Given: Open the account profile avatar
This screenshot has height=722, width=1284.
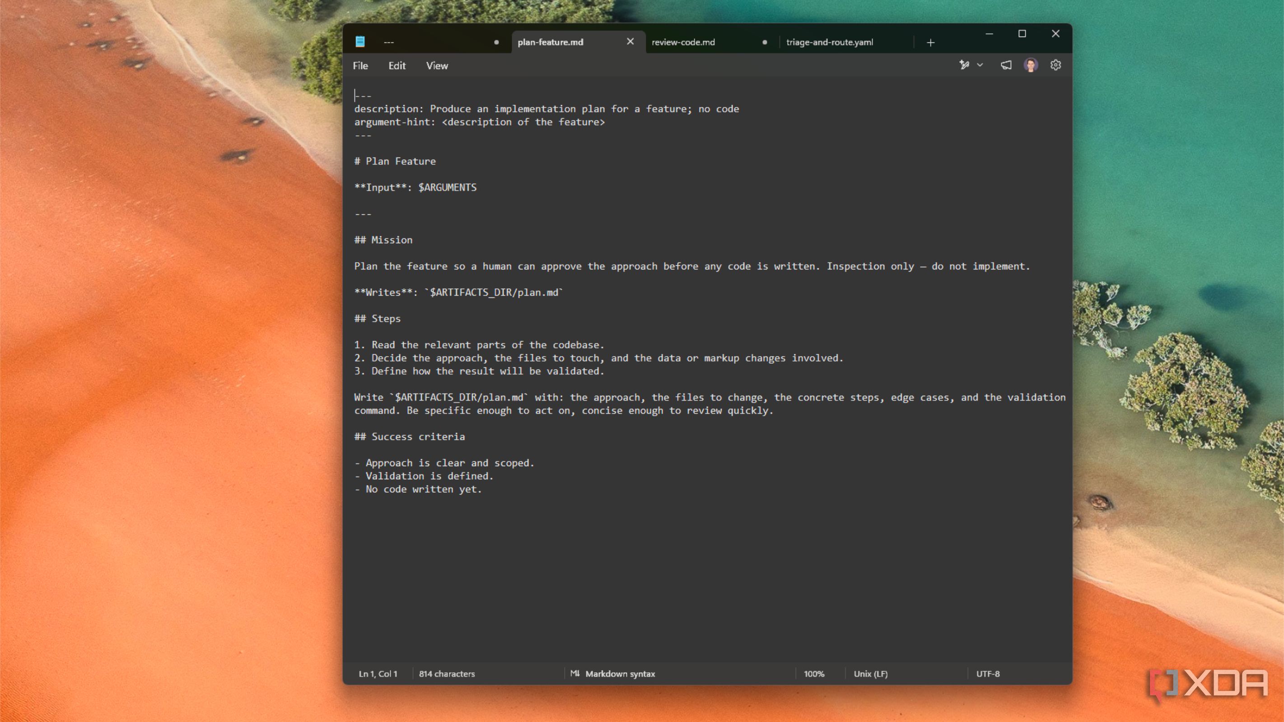Looking at the screenshot, I should click(x=1031, y=65).
